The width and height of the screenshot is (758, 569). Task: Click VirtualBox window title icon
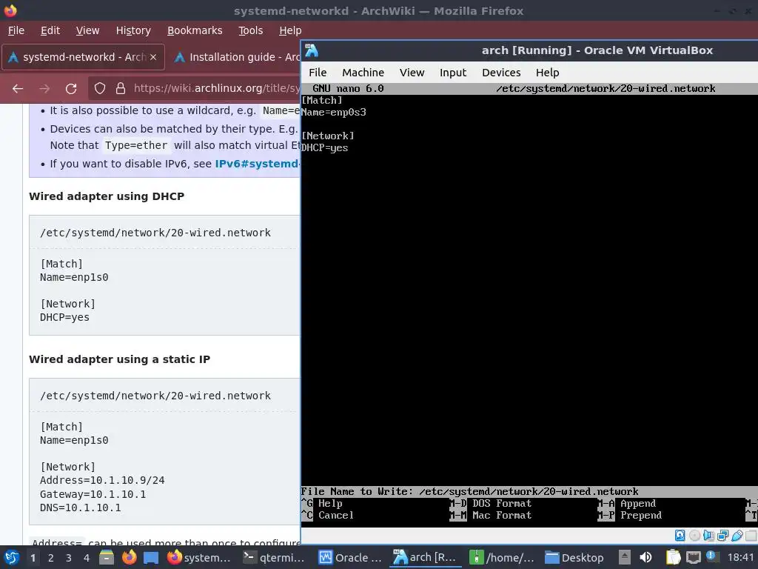[312, 50]
